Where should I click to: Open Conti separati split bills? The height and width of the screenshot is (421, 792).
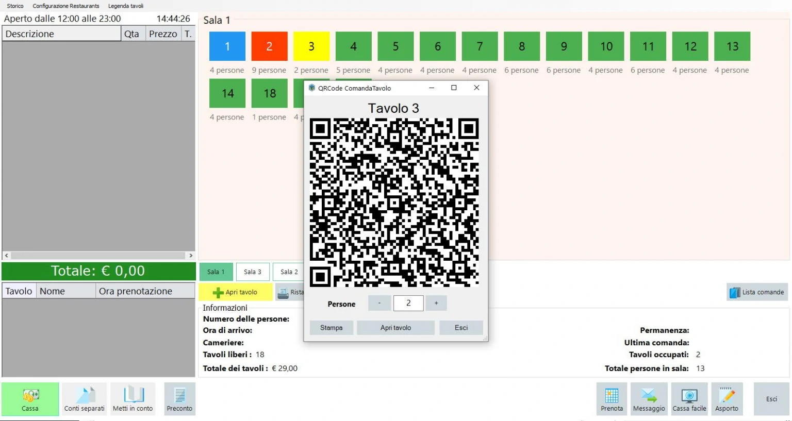(x=85, y=399)
